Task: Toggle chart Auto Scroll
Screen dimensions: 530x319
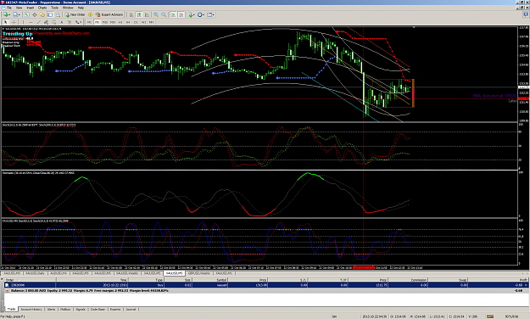Action: (173, 14)
